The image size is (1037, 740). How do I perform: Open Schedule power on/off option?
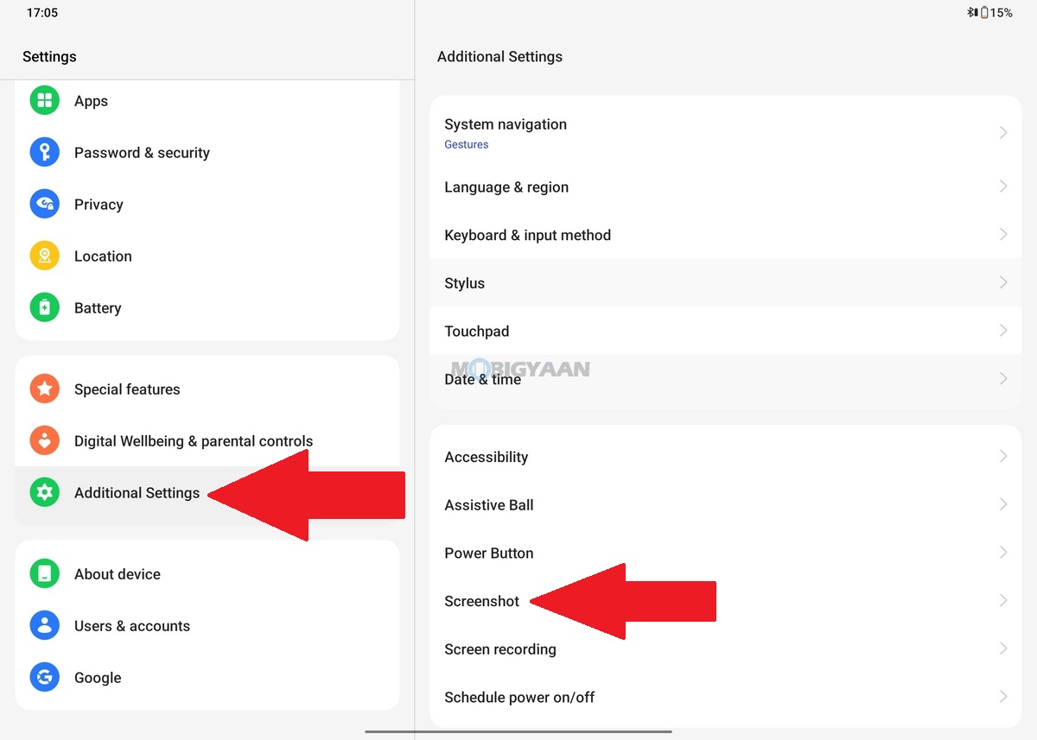[x=717, y=698]
